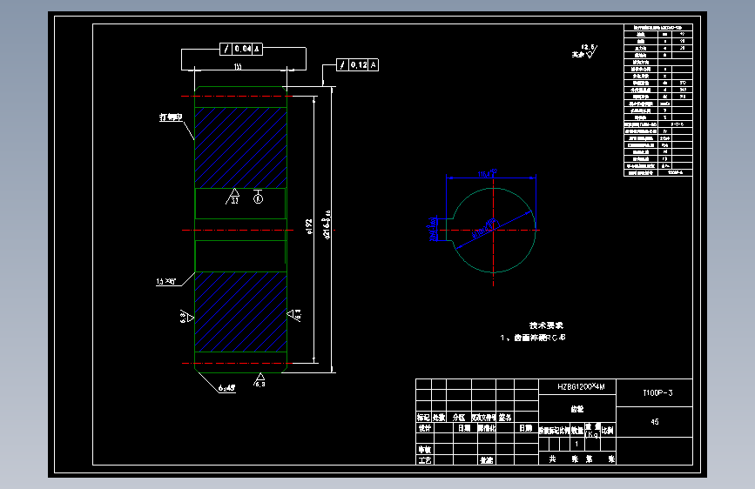Screen dimensions: 755x489
Task: Click the 数量 title block header
Action: [577, 431]
